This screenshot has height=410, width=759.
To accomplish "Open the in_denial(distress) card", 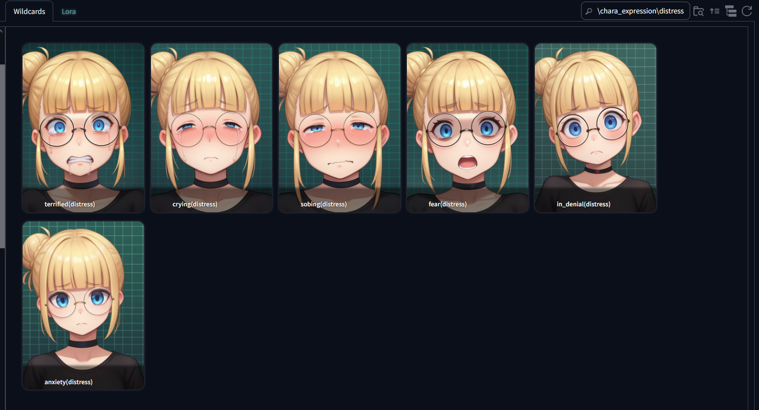I will (x=595, y=128).
